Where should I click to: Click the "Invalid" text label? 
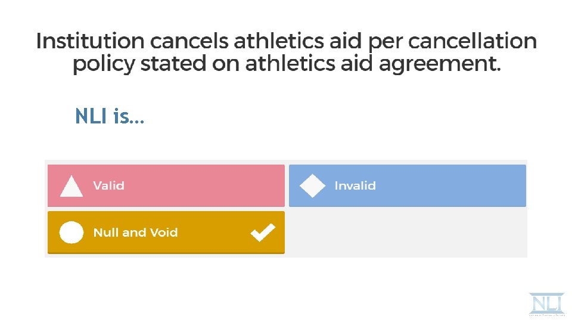coord(355,185)
